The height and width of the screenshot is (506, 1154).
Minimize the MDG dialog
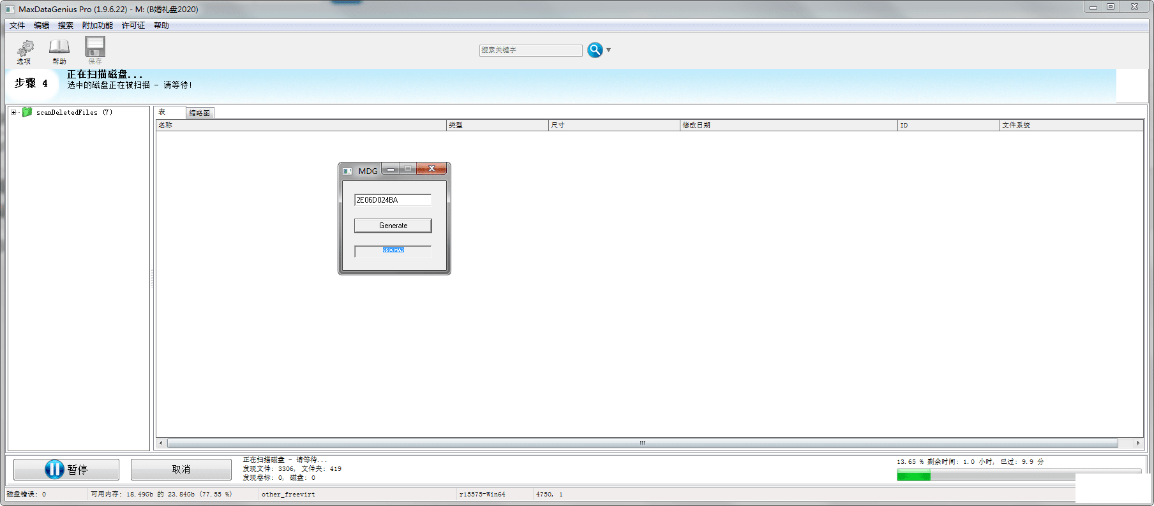coord(391,169)
